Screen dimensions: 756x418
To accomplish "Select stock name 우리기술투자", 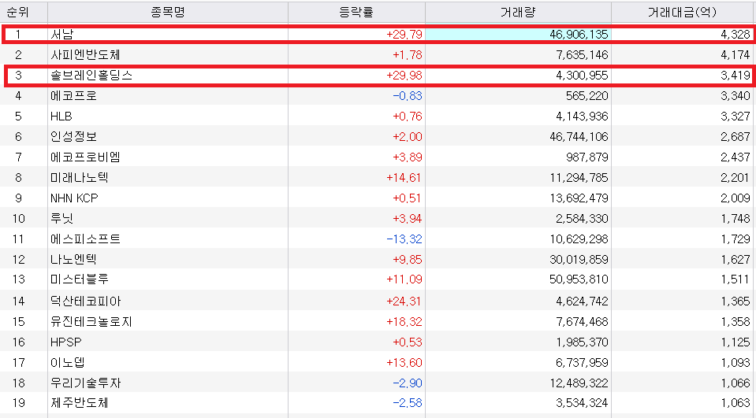I will pyautogui.click(x=85, y=383).
